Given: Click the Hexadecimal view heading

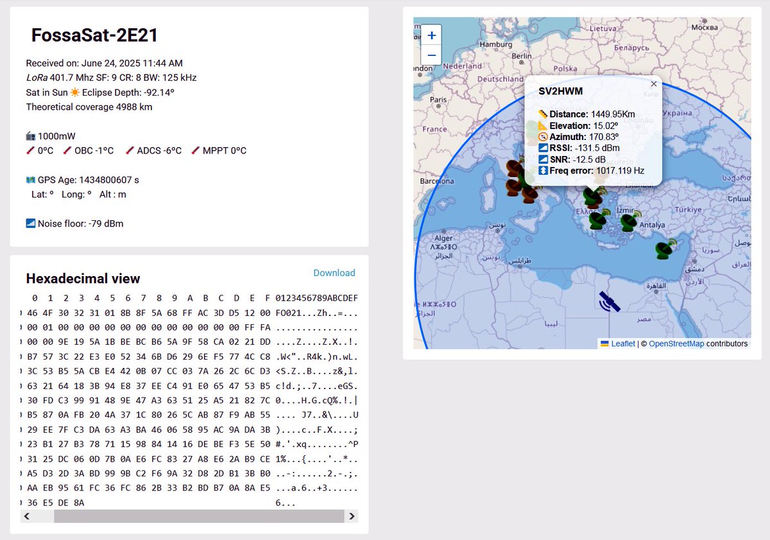Looking at the screenshot, I should [83, 279].
